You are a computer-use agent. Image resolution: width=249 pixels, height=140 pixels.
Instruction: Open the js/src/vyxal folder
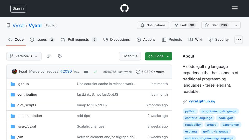point(26,126)
